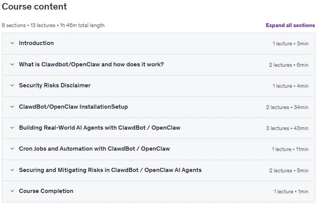
Task: Click chevron beside Cron Jobs and Automation
Action: (12, 149)
